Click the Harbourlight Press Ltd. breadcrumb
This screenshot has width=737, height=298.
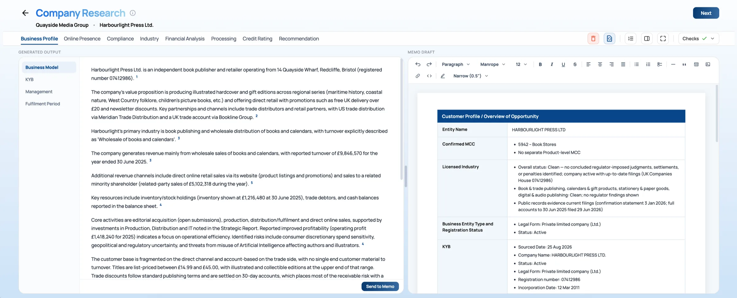(127, 25)
